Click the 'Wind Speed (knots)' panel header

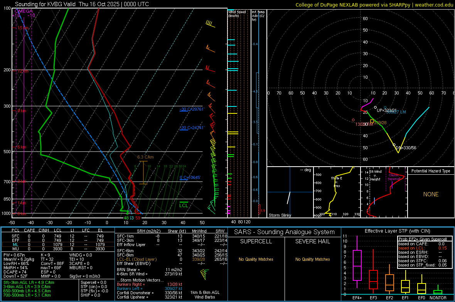tap(237, 13)
